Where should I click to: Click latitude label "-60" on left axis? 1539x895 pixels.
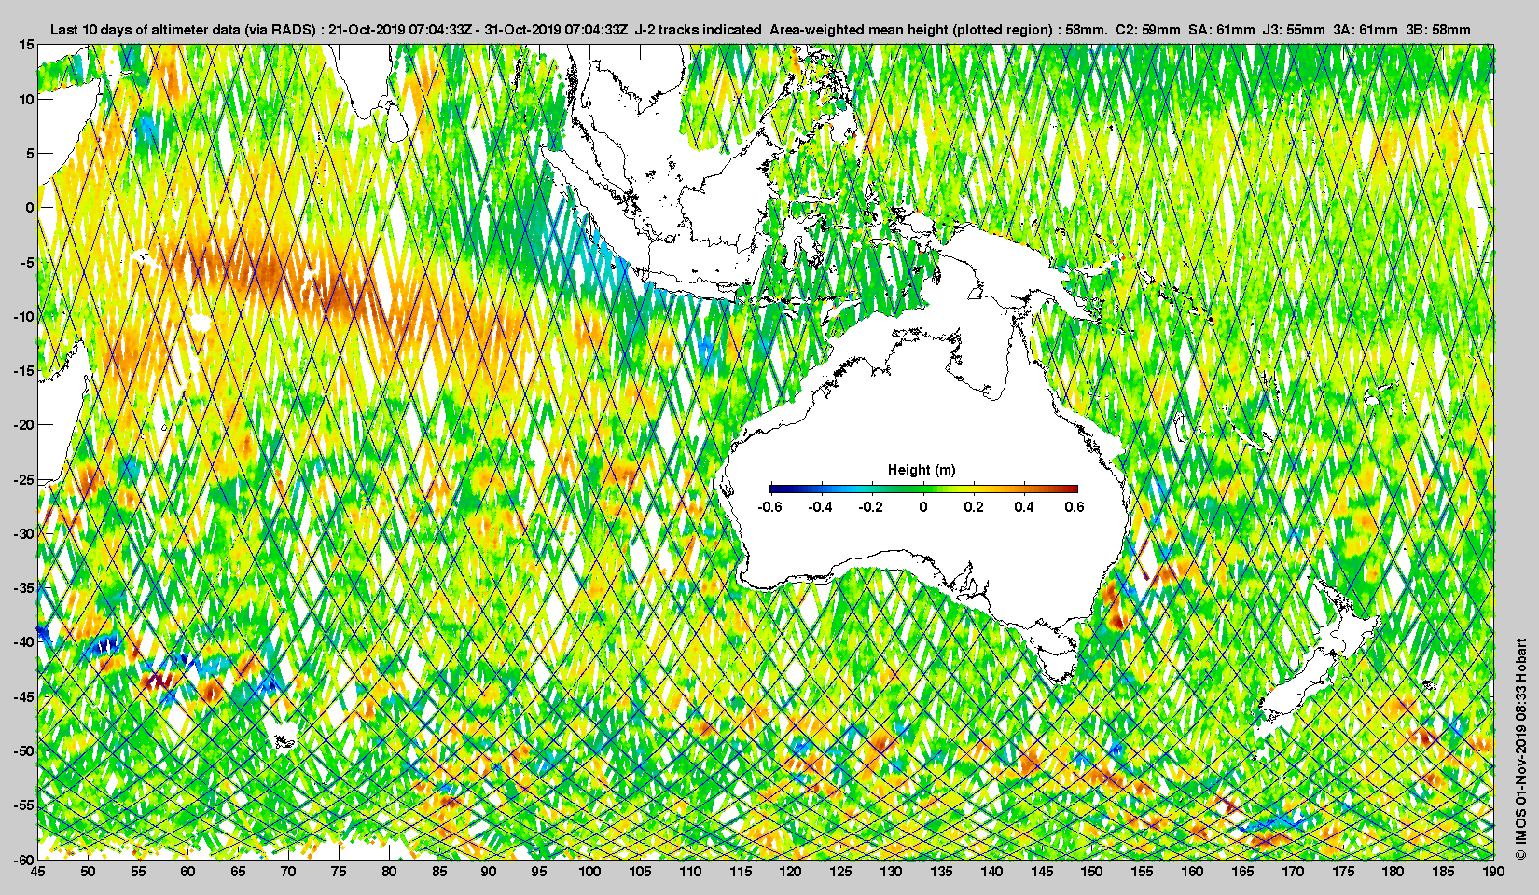(24, 860)
